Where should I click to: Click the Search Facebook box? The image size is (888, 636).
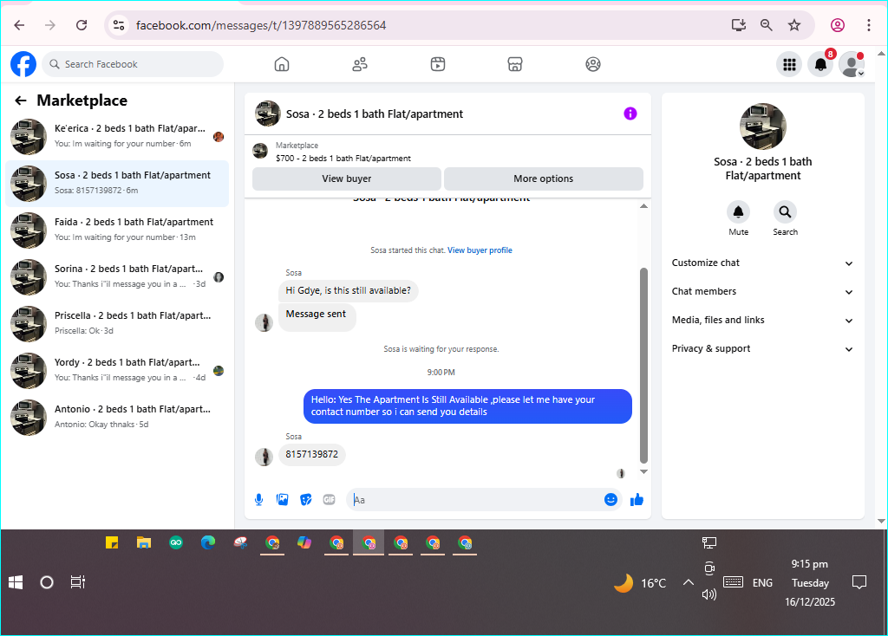pos(133,64)
